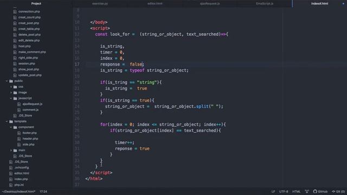347x195 pixels.
Task: Click the HTML grammar selector
Action: click(x=297, y=191)
